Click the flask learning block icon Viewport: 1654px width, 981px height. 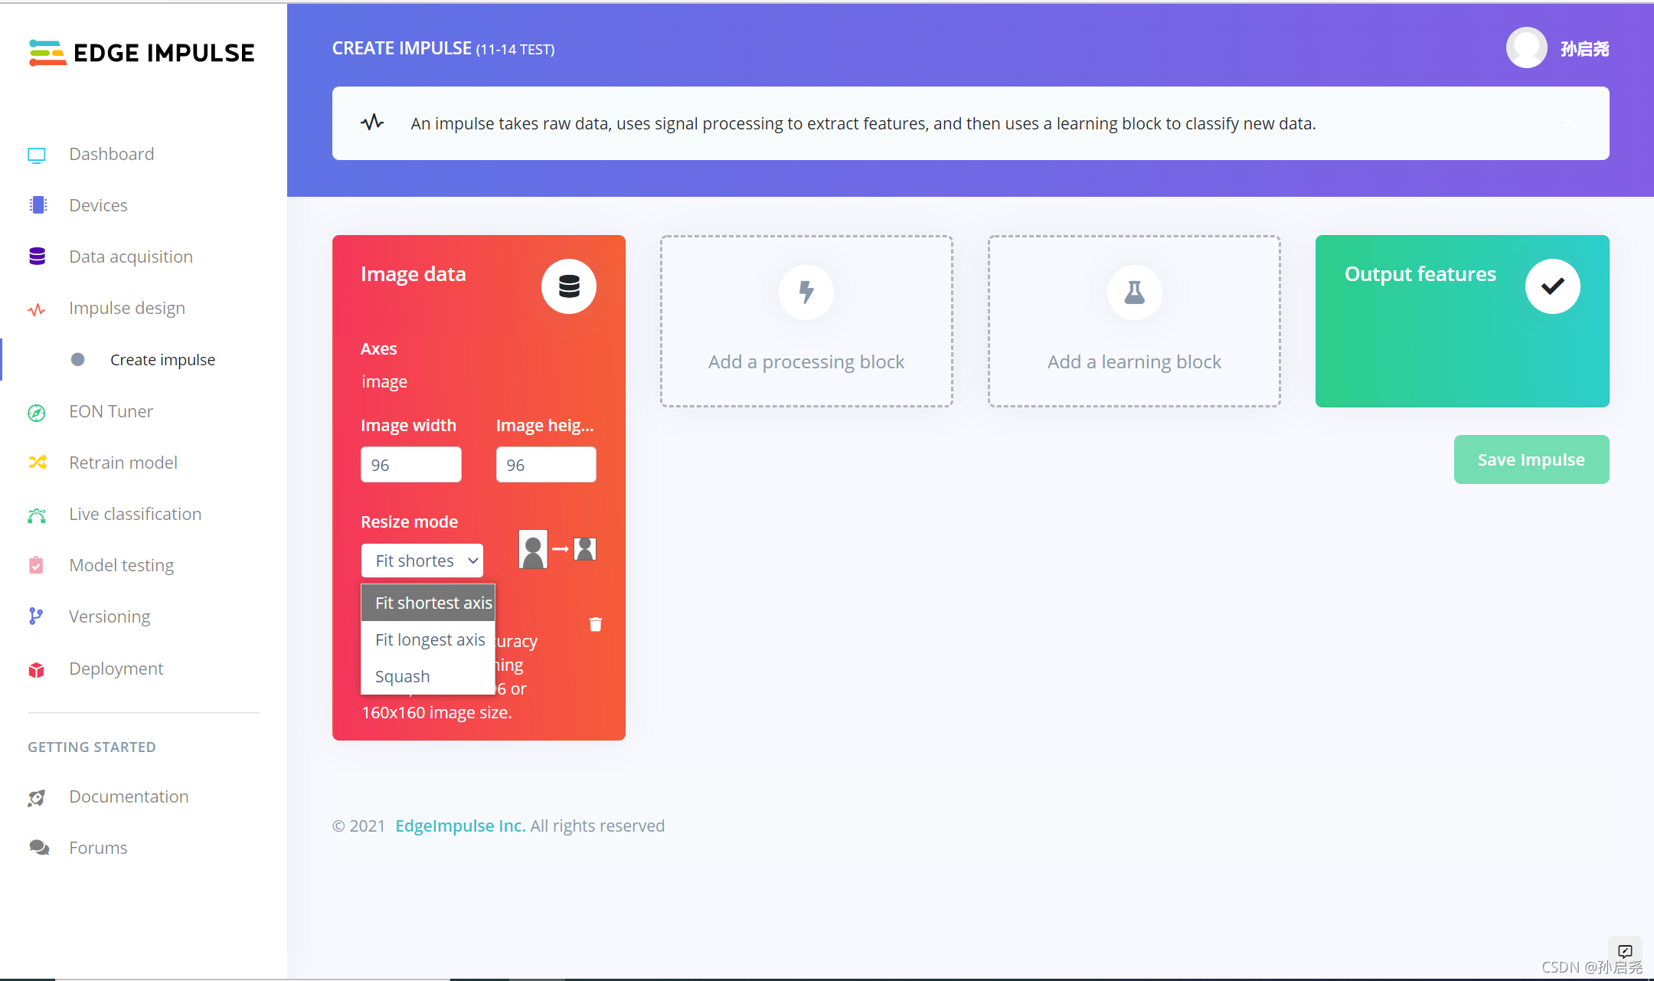(1134, 292)
